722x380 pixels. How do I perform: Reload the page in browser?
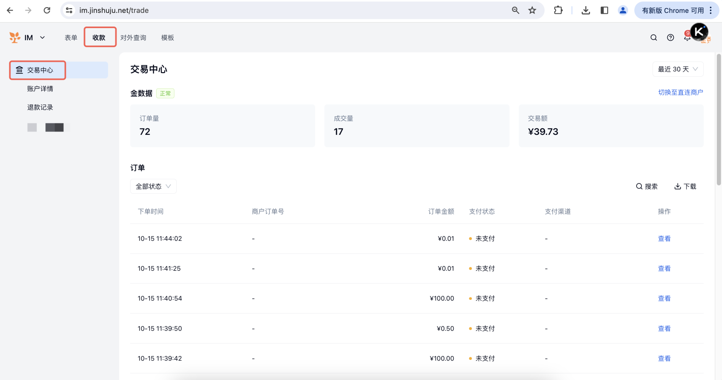click(x=47, y=10)
